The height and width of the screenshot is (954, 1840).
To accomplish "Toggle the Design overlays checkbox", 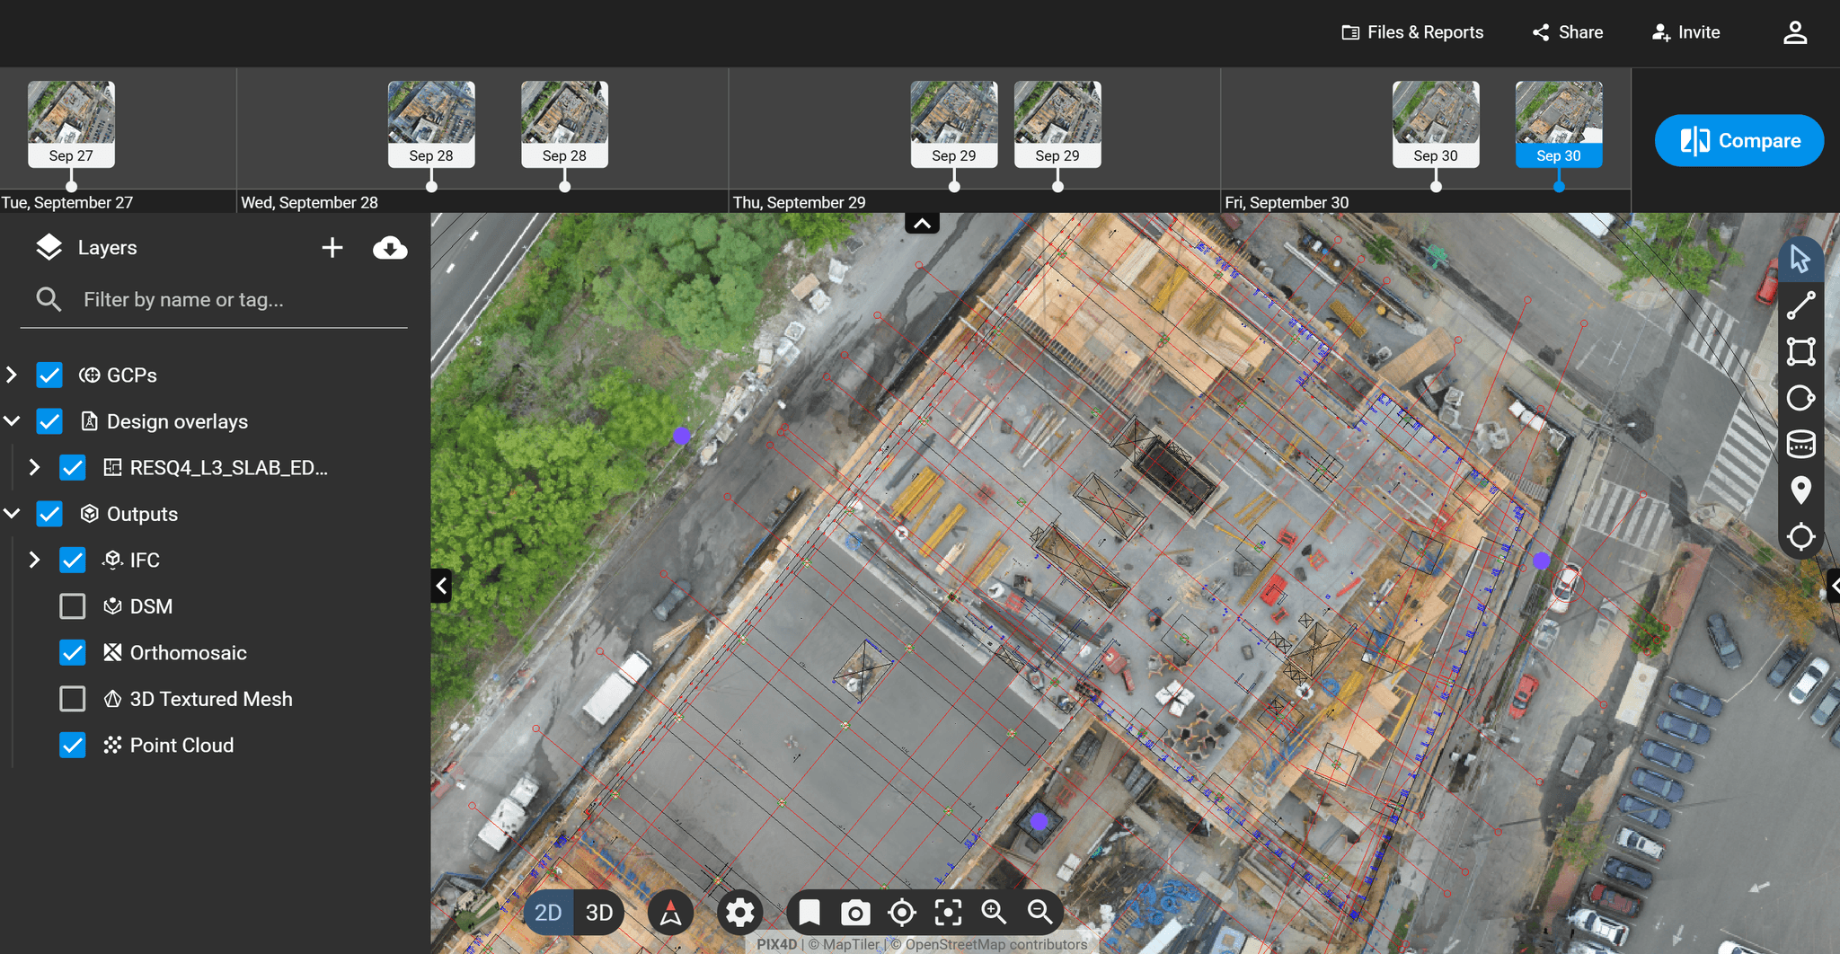I will 49,421.
